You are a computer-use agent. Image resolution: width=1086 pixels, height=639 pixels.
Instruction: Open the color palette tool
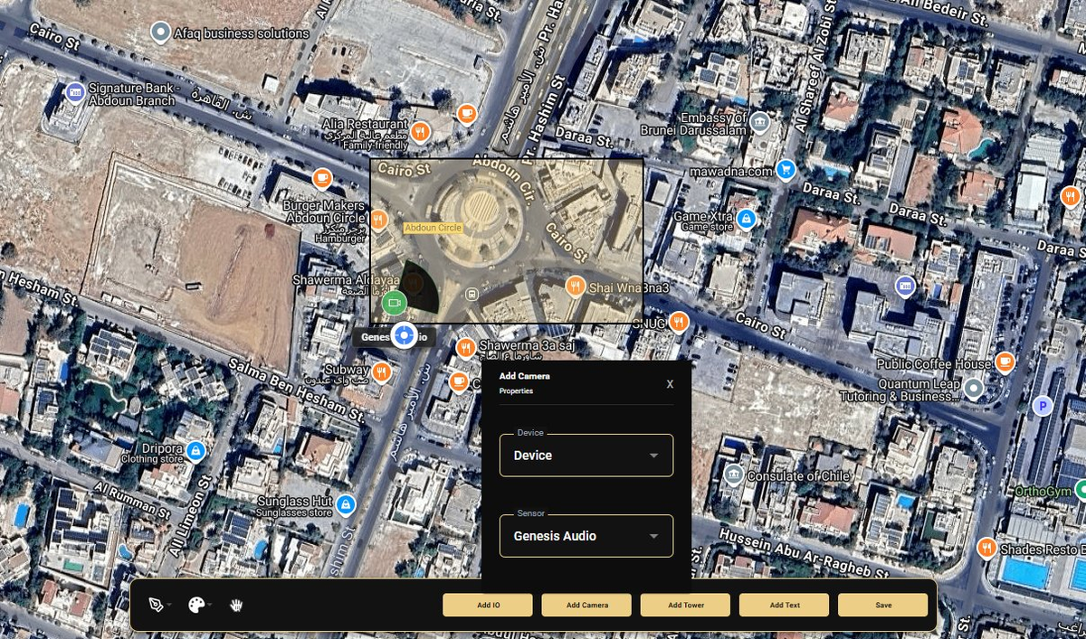pyautogui.click(x=195, y=605)
